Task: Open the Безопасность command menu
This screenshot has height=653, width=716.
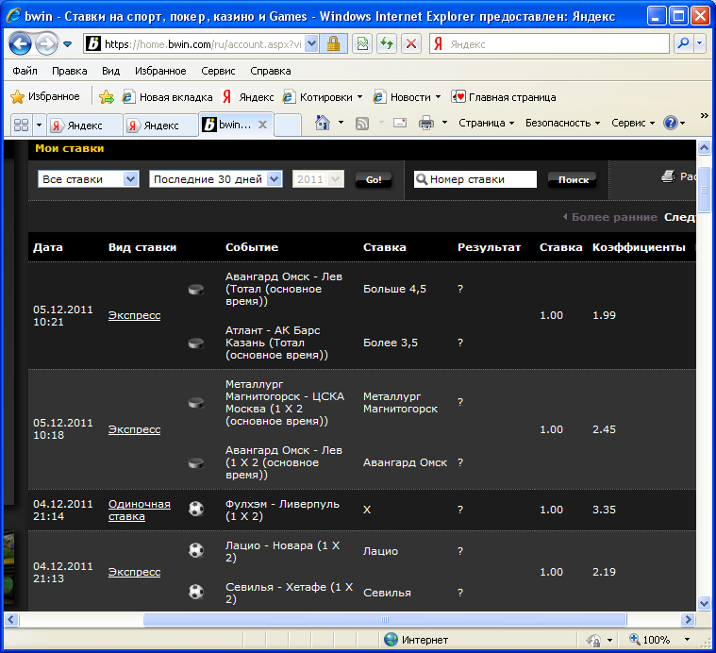Action: pos(562,123)
